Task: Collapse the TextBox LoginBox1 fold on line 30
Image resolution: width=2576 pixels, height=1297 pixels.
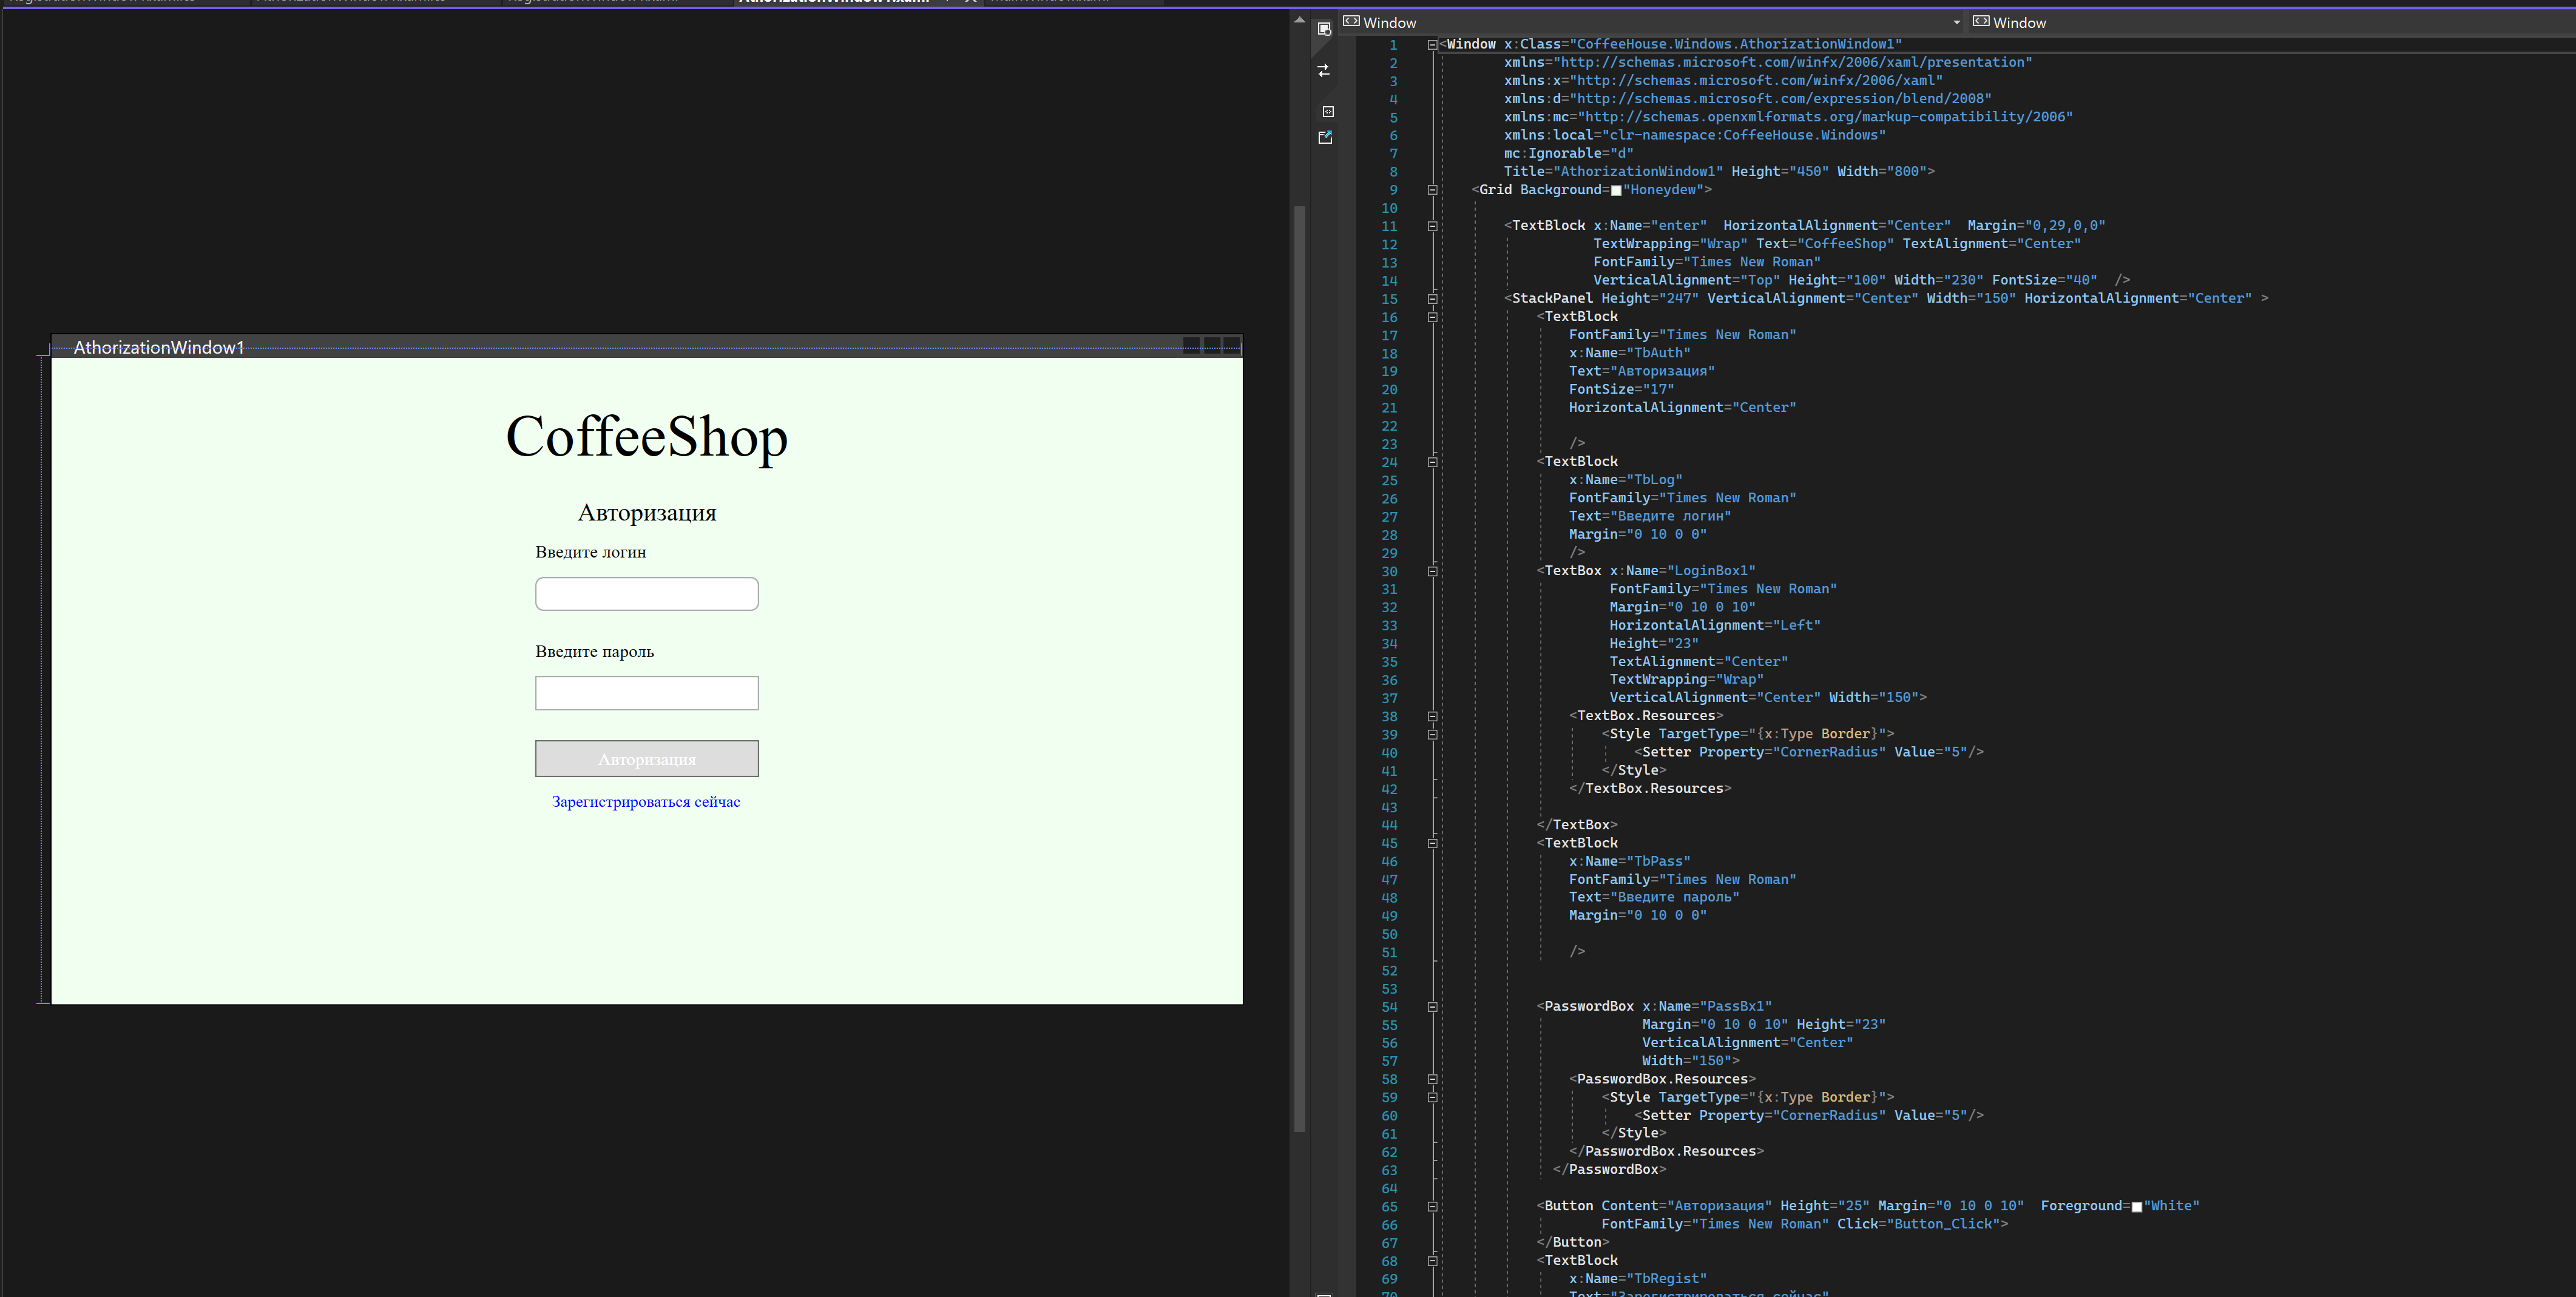Action: [x=1433, y=571]
